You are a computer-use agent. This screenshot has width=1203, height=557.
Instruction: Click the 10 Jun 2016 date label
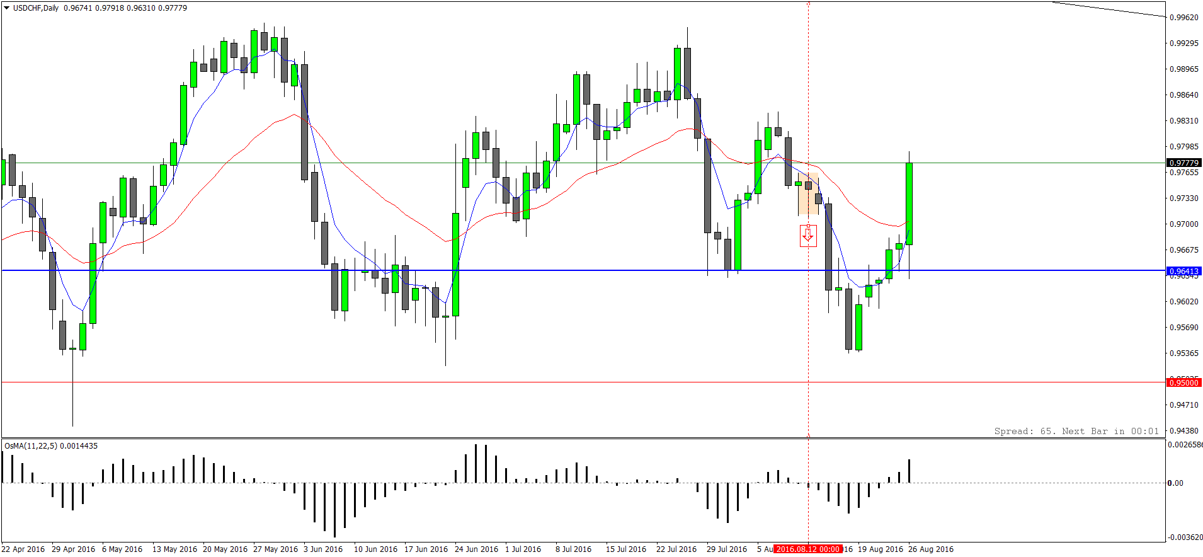[x=375, y=549]
